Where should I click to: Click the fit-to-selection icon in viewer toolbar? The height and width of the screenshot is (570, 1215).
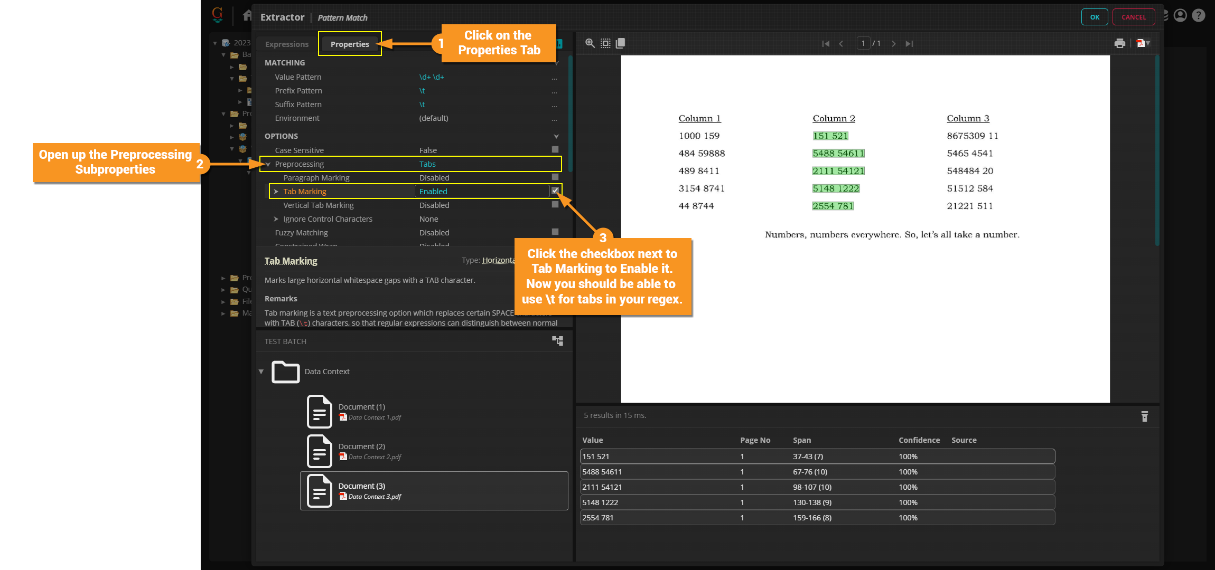pyautogui.click(x=605, y=43)
